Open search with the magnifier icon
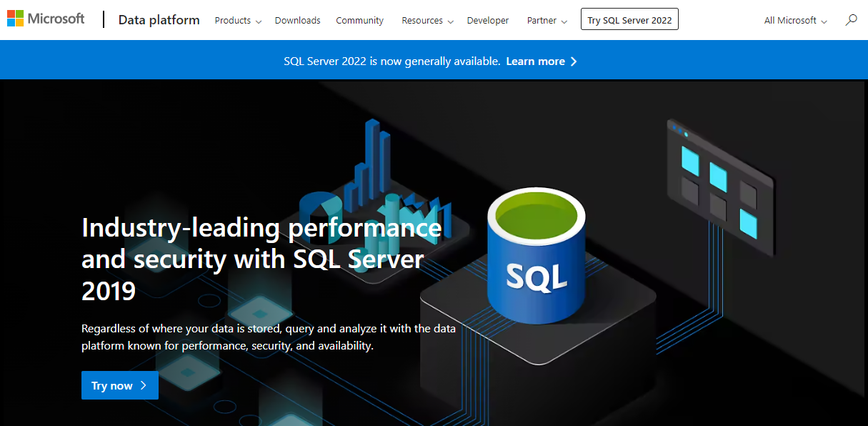 851,20
